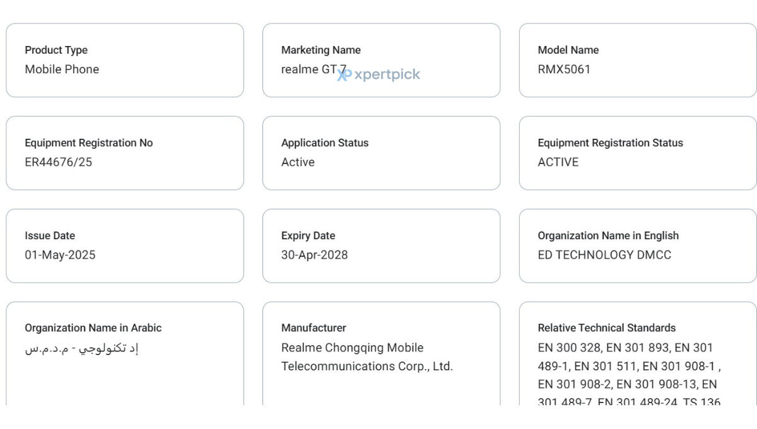Click the Expiry Date heading label
The width and height of the screenshot is (757, 429).
click(x=308, y=235)
